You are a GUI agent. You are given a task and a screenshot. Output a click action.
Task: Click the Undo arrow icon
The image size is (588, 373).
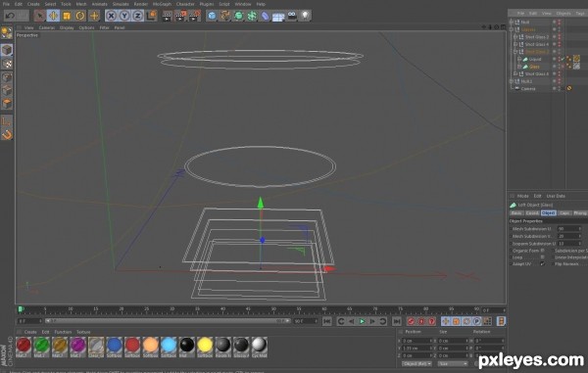coord(10,16)
